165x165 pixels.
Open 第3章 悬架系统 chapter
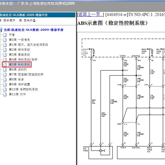[19, 55]
